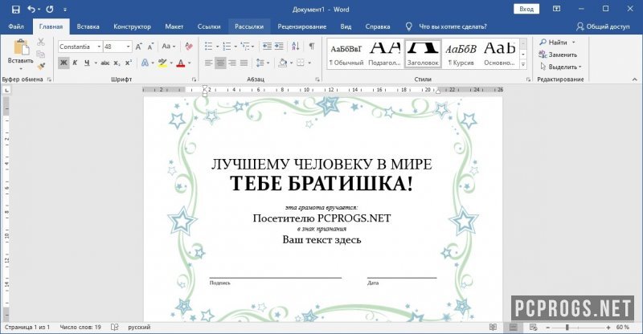Click the Общий доступ share button
This screenshot has width=643, height=334.
[603, 26]
